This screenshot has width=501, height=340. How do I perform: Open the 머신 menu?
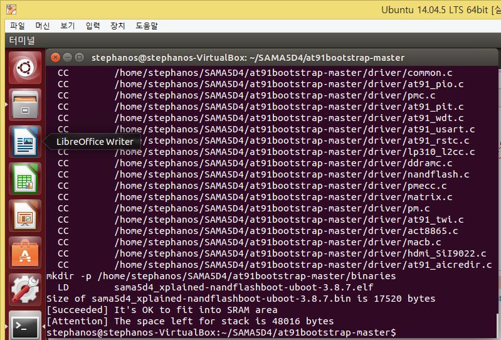(x=43, y=26)
